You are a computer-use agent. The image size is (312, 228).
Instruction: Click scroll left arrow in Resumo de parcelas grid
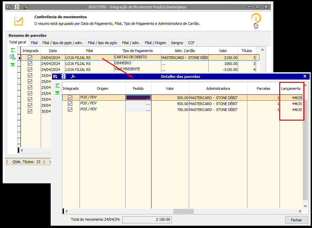pyautogui.click(x=22, y=150)
